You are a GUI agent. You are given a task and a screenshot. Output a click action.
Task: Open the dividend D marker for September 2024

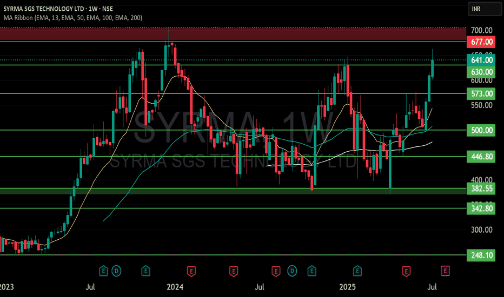tap(292, 271)
